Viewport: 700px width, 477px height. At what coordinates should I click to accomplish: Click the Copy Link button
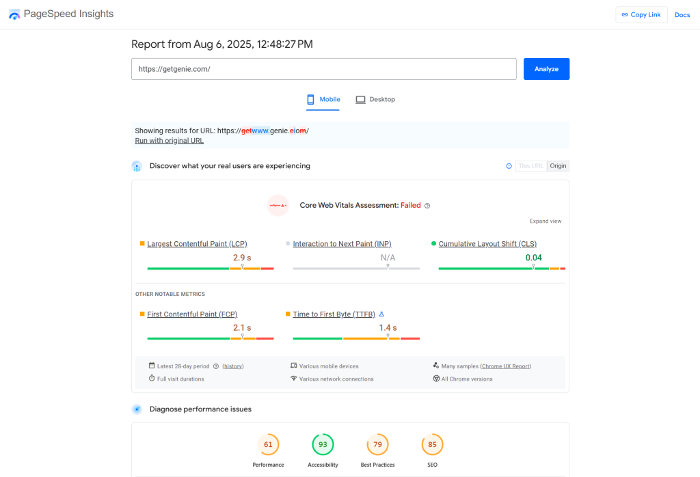pyautogui.click(x=641, y=15)
